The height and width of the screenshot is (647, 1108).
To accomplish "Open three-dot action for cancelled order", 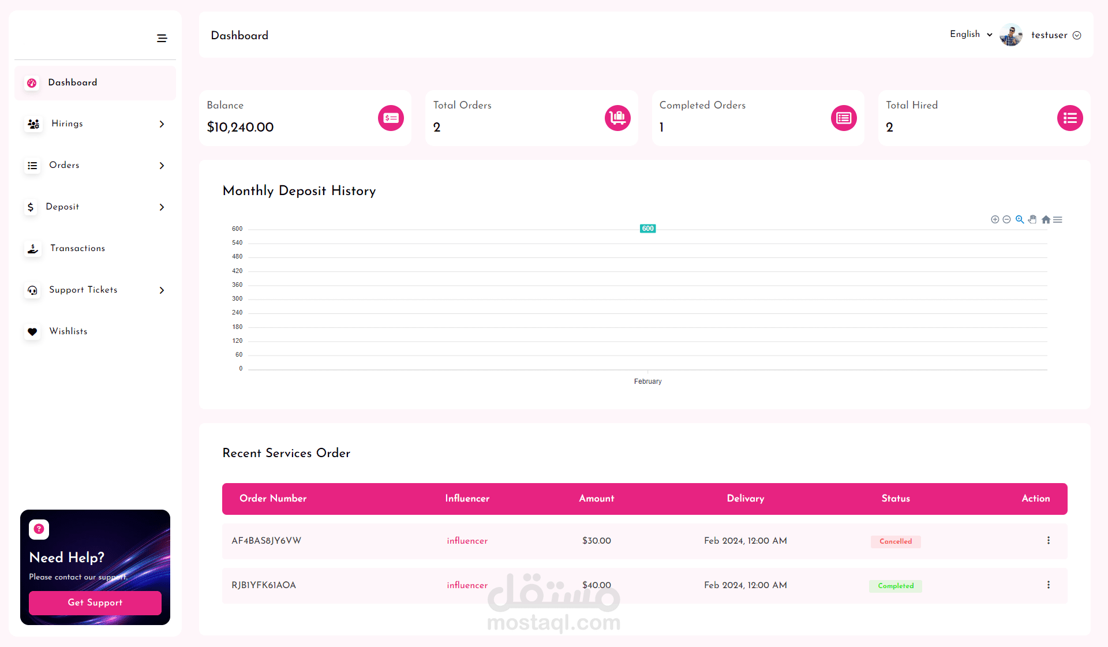I will [x=1048, y=541].
